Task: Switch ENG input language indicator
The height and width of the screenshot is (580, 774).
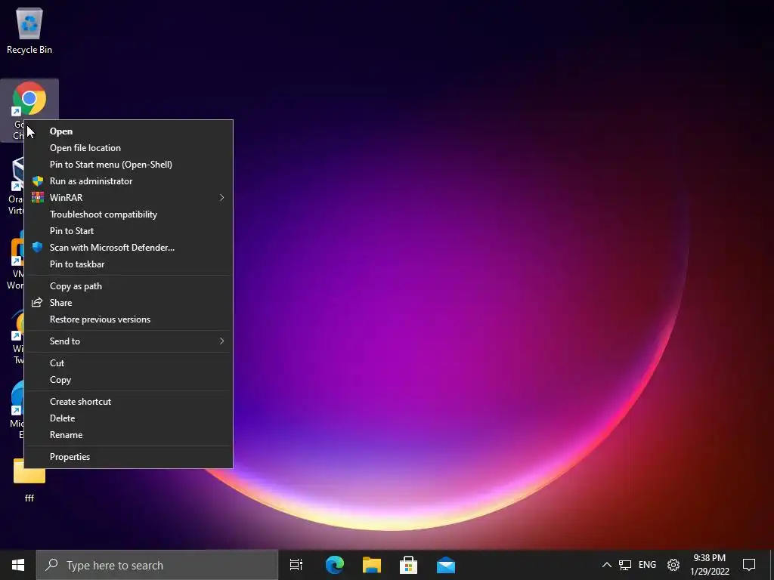Action: click(x=647, y=565)
